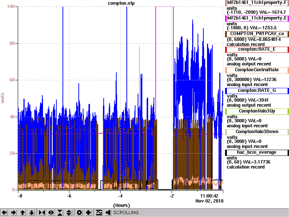
Task: Click the SCROLLING status label
Action: (x=126, y=213)
